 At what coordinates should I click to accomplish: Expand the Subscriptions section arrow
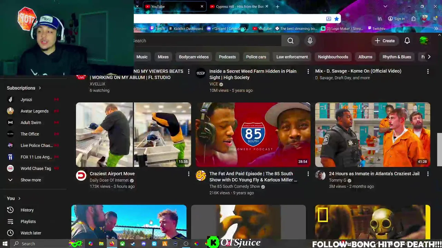click(40, 88)
